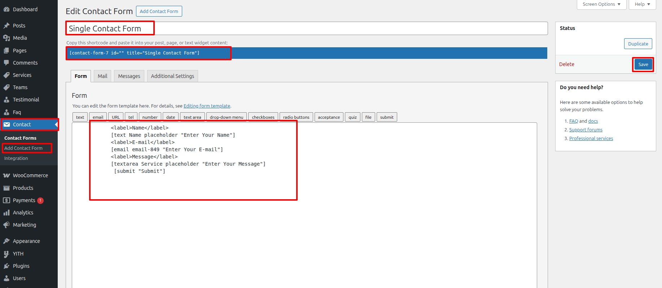Click the Appearance paintbrush icon
This screenshot has height=288, width=662.
pyautogui.click(x=6, y=241)
